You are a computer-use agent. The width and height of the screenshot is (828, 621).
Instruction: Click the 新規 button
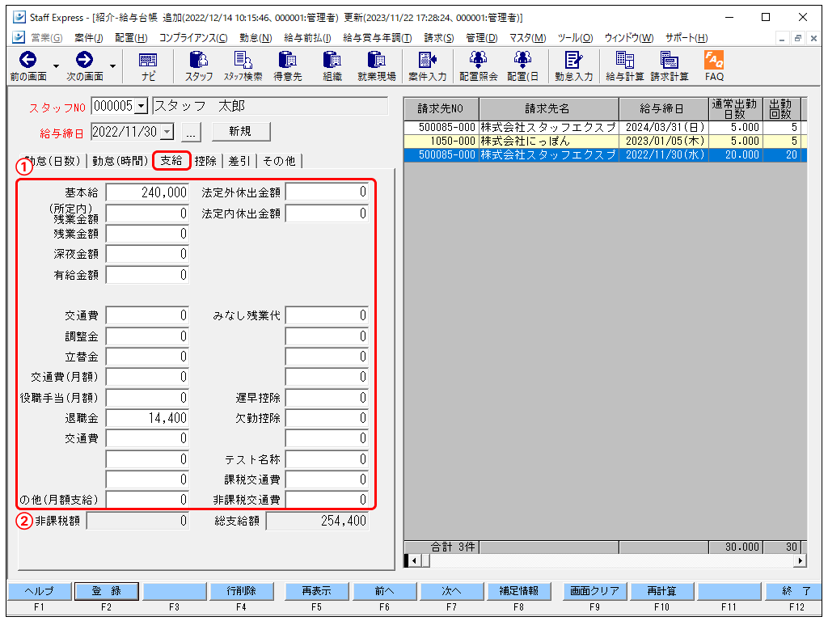point(240,132)
